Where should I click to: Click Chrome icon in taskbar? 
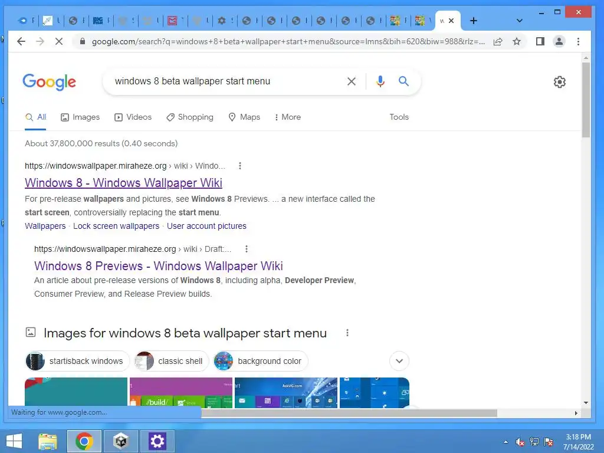[84, 441]
